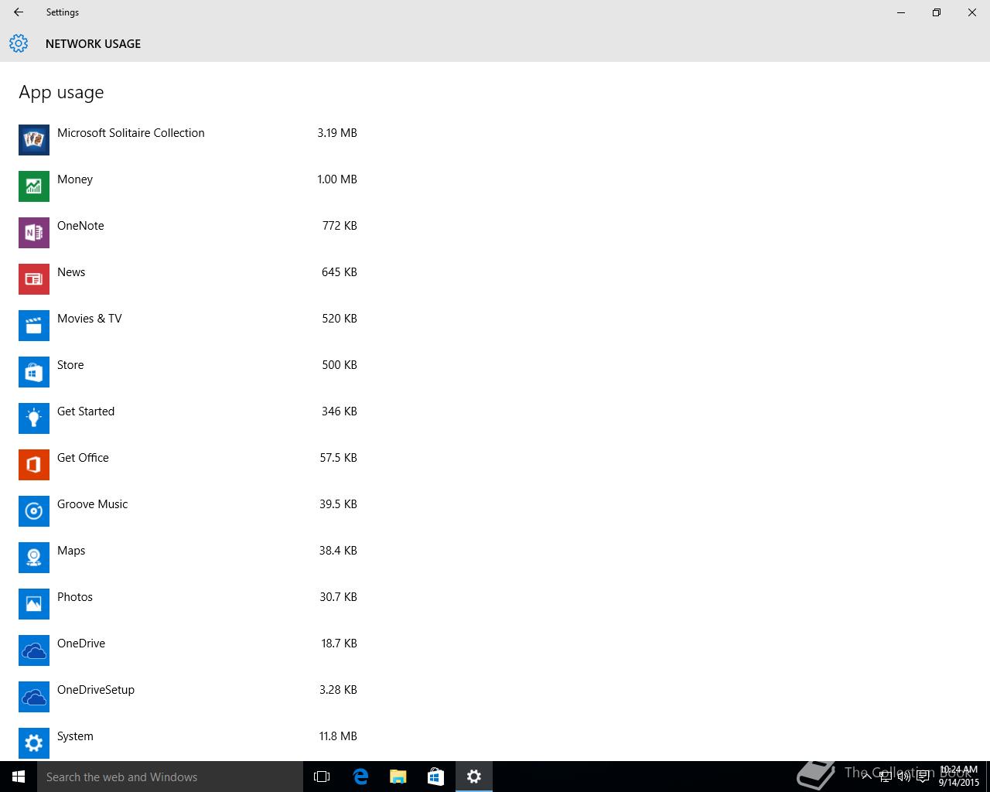
Task: Click the 39.5 KB usage value
Action: 338,504
